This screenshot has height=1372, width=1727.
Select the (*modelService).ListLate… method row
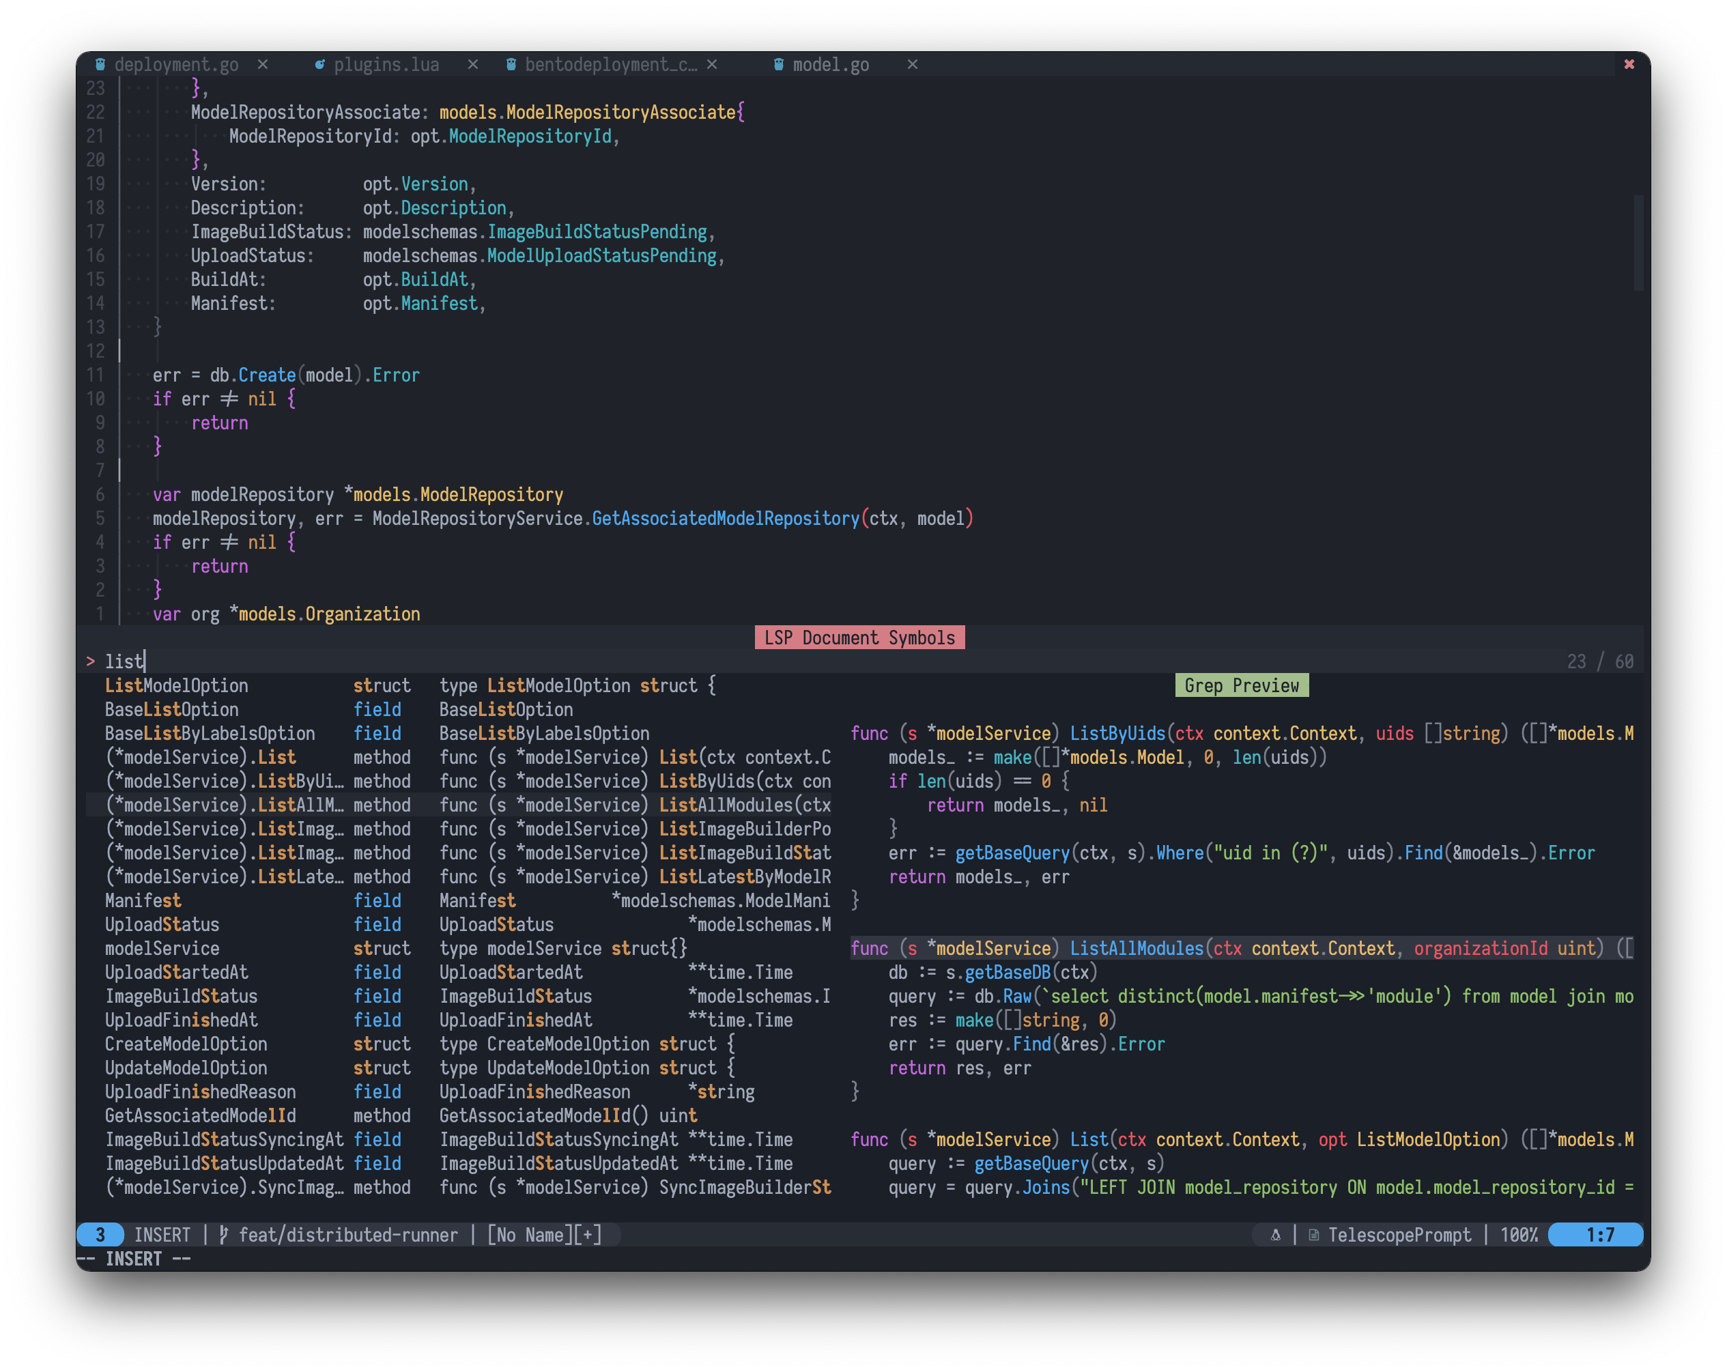click(x=459, y=877)
